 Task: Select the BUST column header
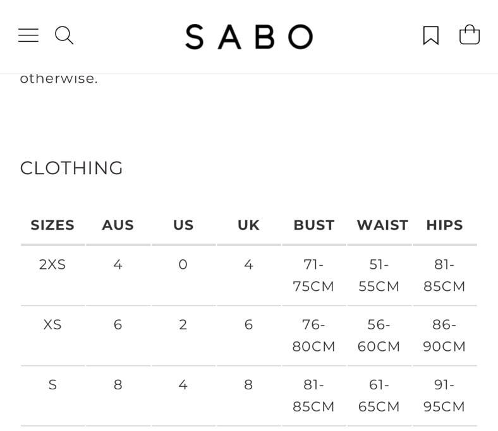(x=314, y=225)
